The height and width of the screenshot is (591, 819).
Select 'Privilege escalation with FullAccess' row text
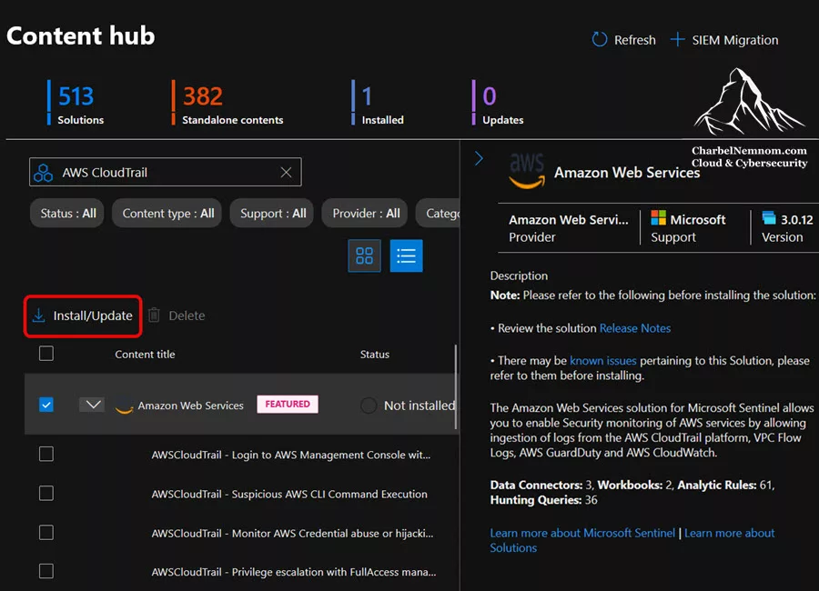coord(294,572)
